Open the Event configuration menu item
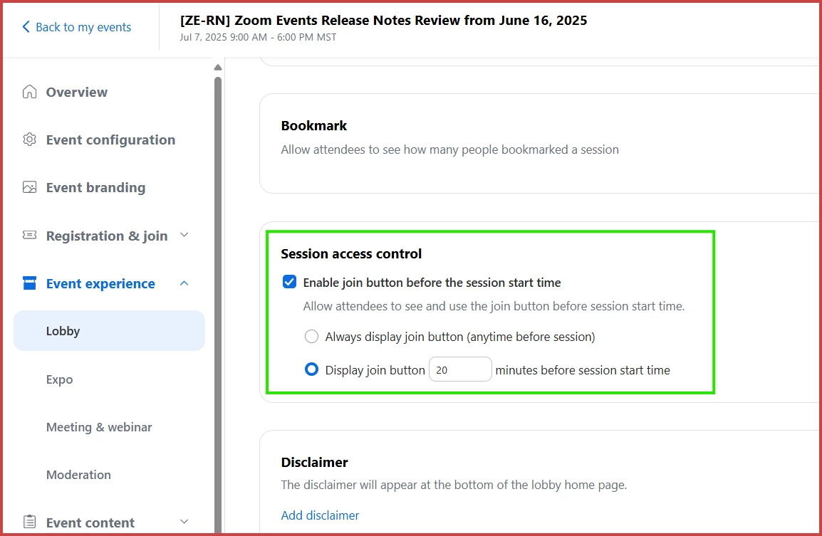 pyautogui.click(x=109, y=140)
